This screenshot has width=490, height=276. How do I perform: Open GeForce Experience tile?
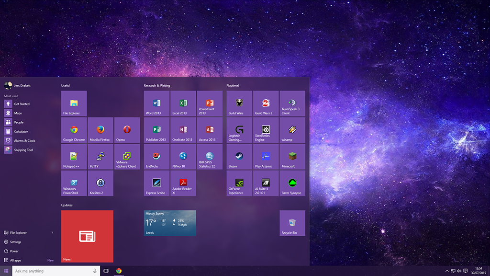(239, 184)
